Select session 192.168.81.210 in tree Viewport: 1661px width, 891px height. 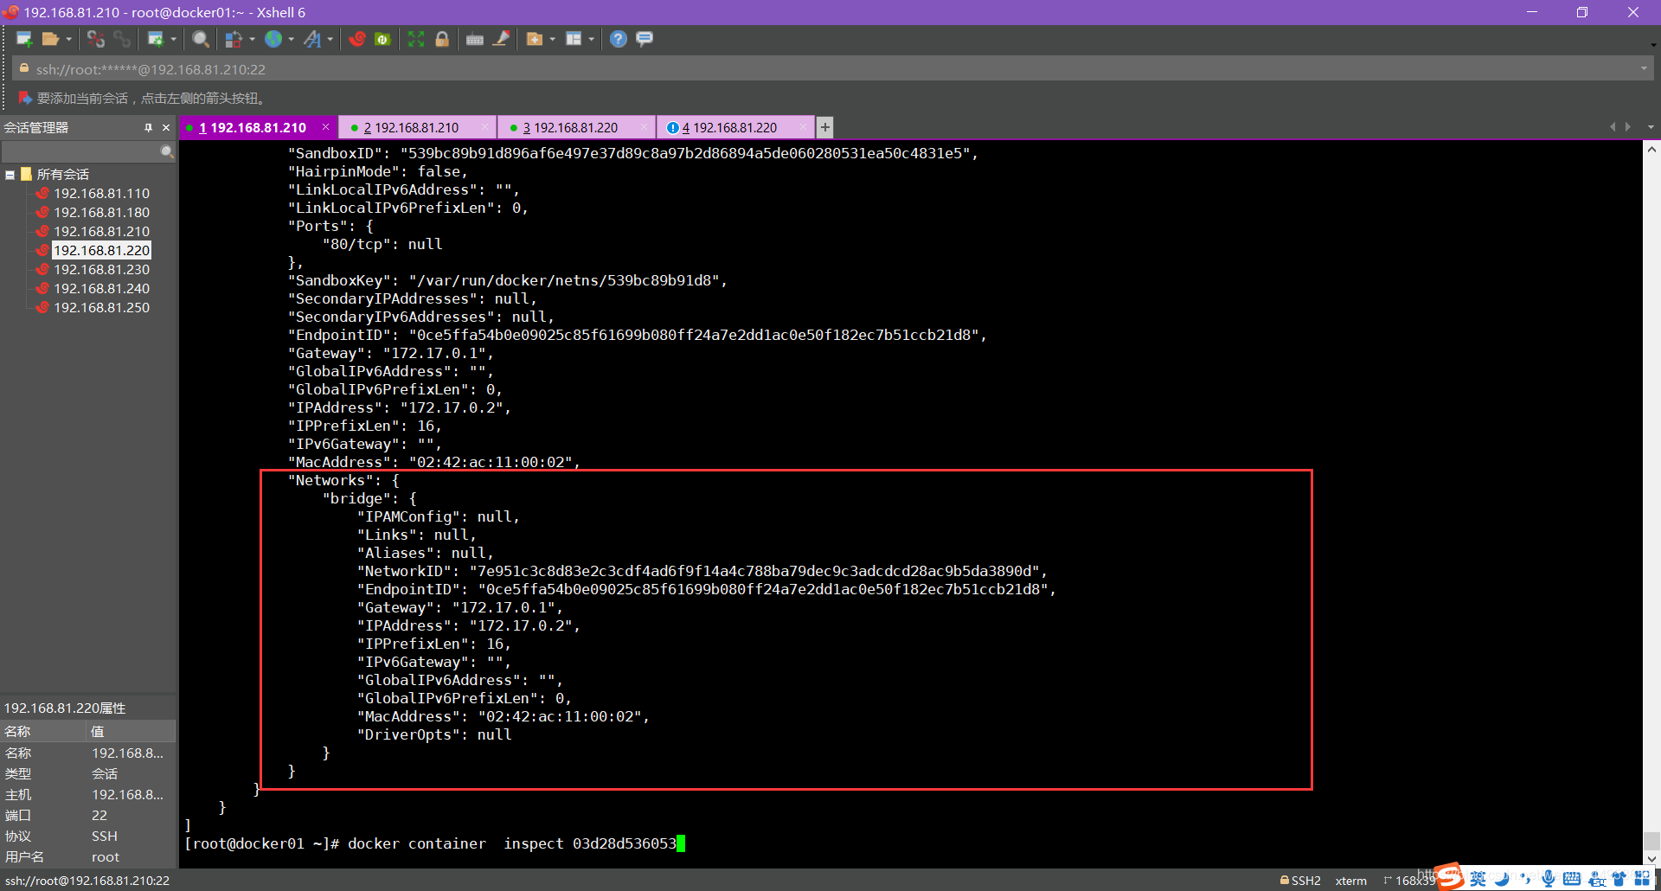[x=101, y=231]
